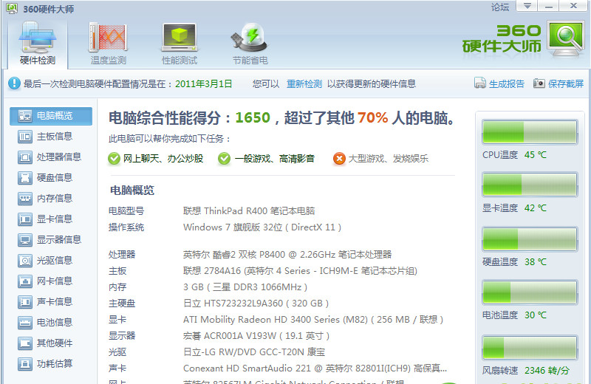This screenshot has height=384, width=591.
Task: Click the 电池温度 battery temperature gauge bar
Action: [x=530, y=292]
